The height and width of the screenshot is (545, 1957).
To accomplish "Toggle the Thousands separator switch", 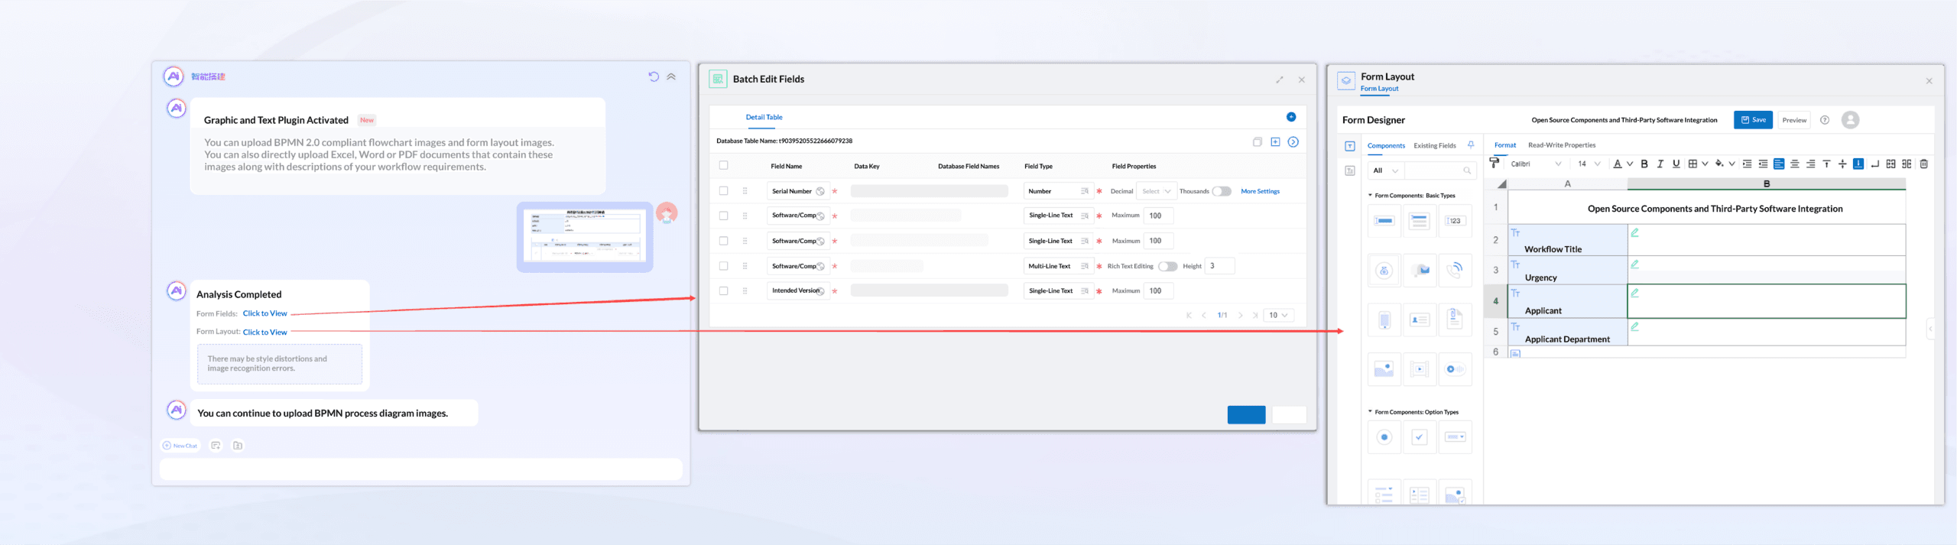I will click(x=1222, y=191).
